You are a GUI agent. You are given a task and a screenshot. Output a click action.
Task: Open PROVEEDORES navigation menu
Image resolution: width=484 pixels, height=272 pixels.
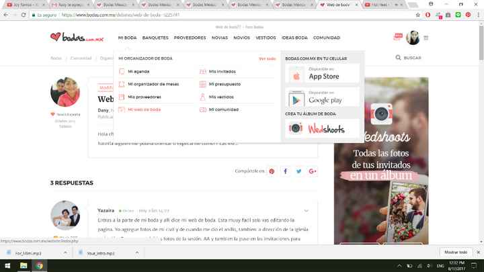[x=190, y=38]
